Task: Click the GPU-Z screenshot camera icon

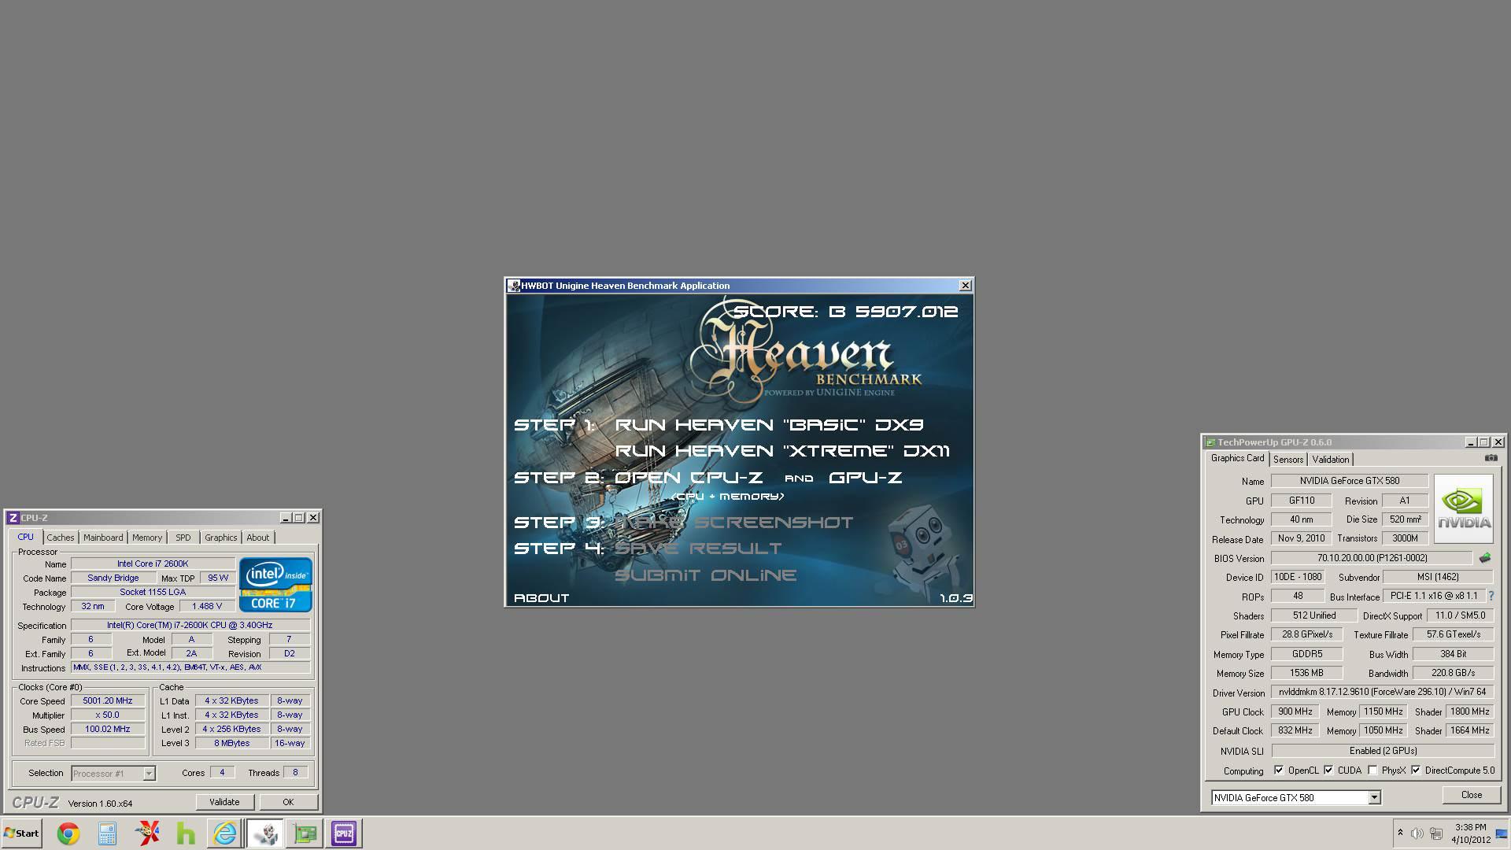Action: click(x=1491, y=458)
